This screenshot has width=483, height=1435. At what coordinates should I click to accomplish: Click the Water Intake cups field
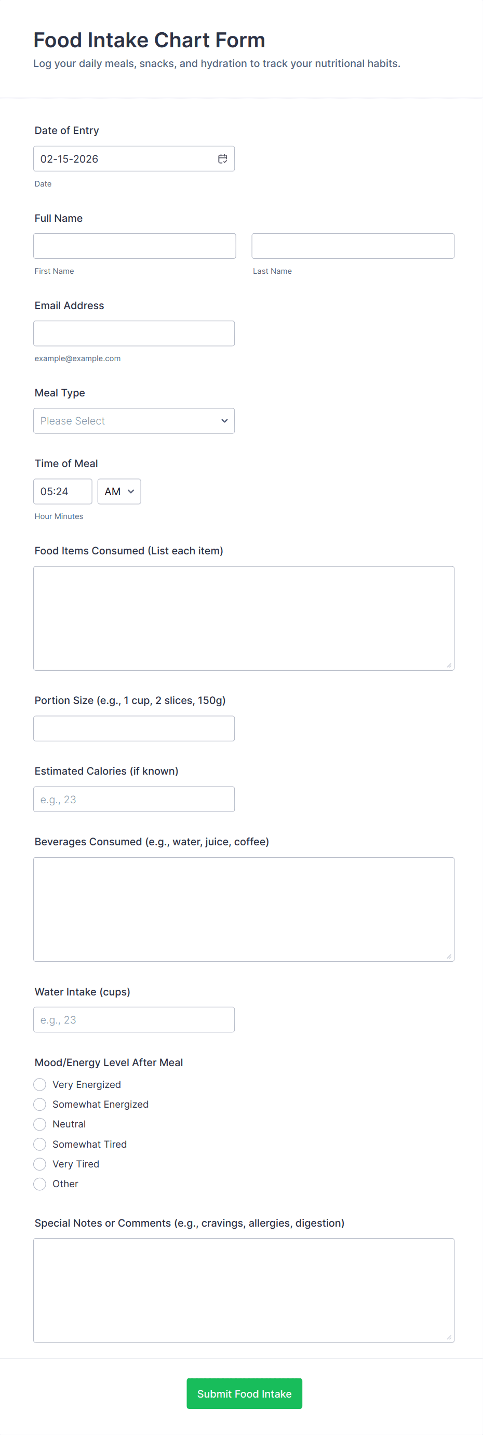[133, 1020]
